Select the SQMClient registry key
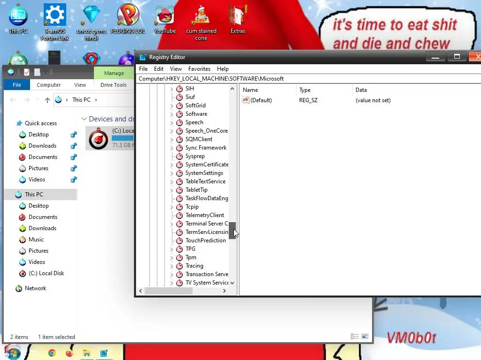481x360 pixels. click(199, 139)
